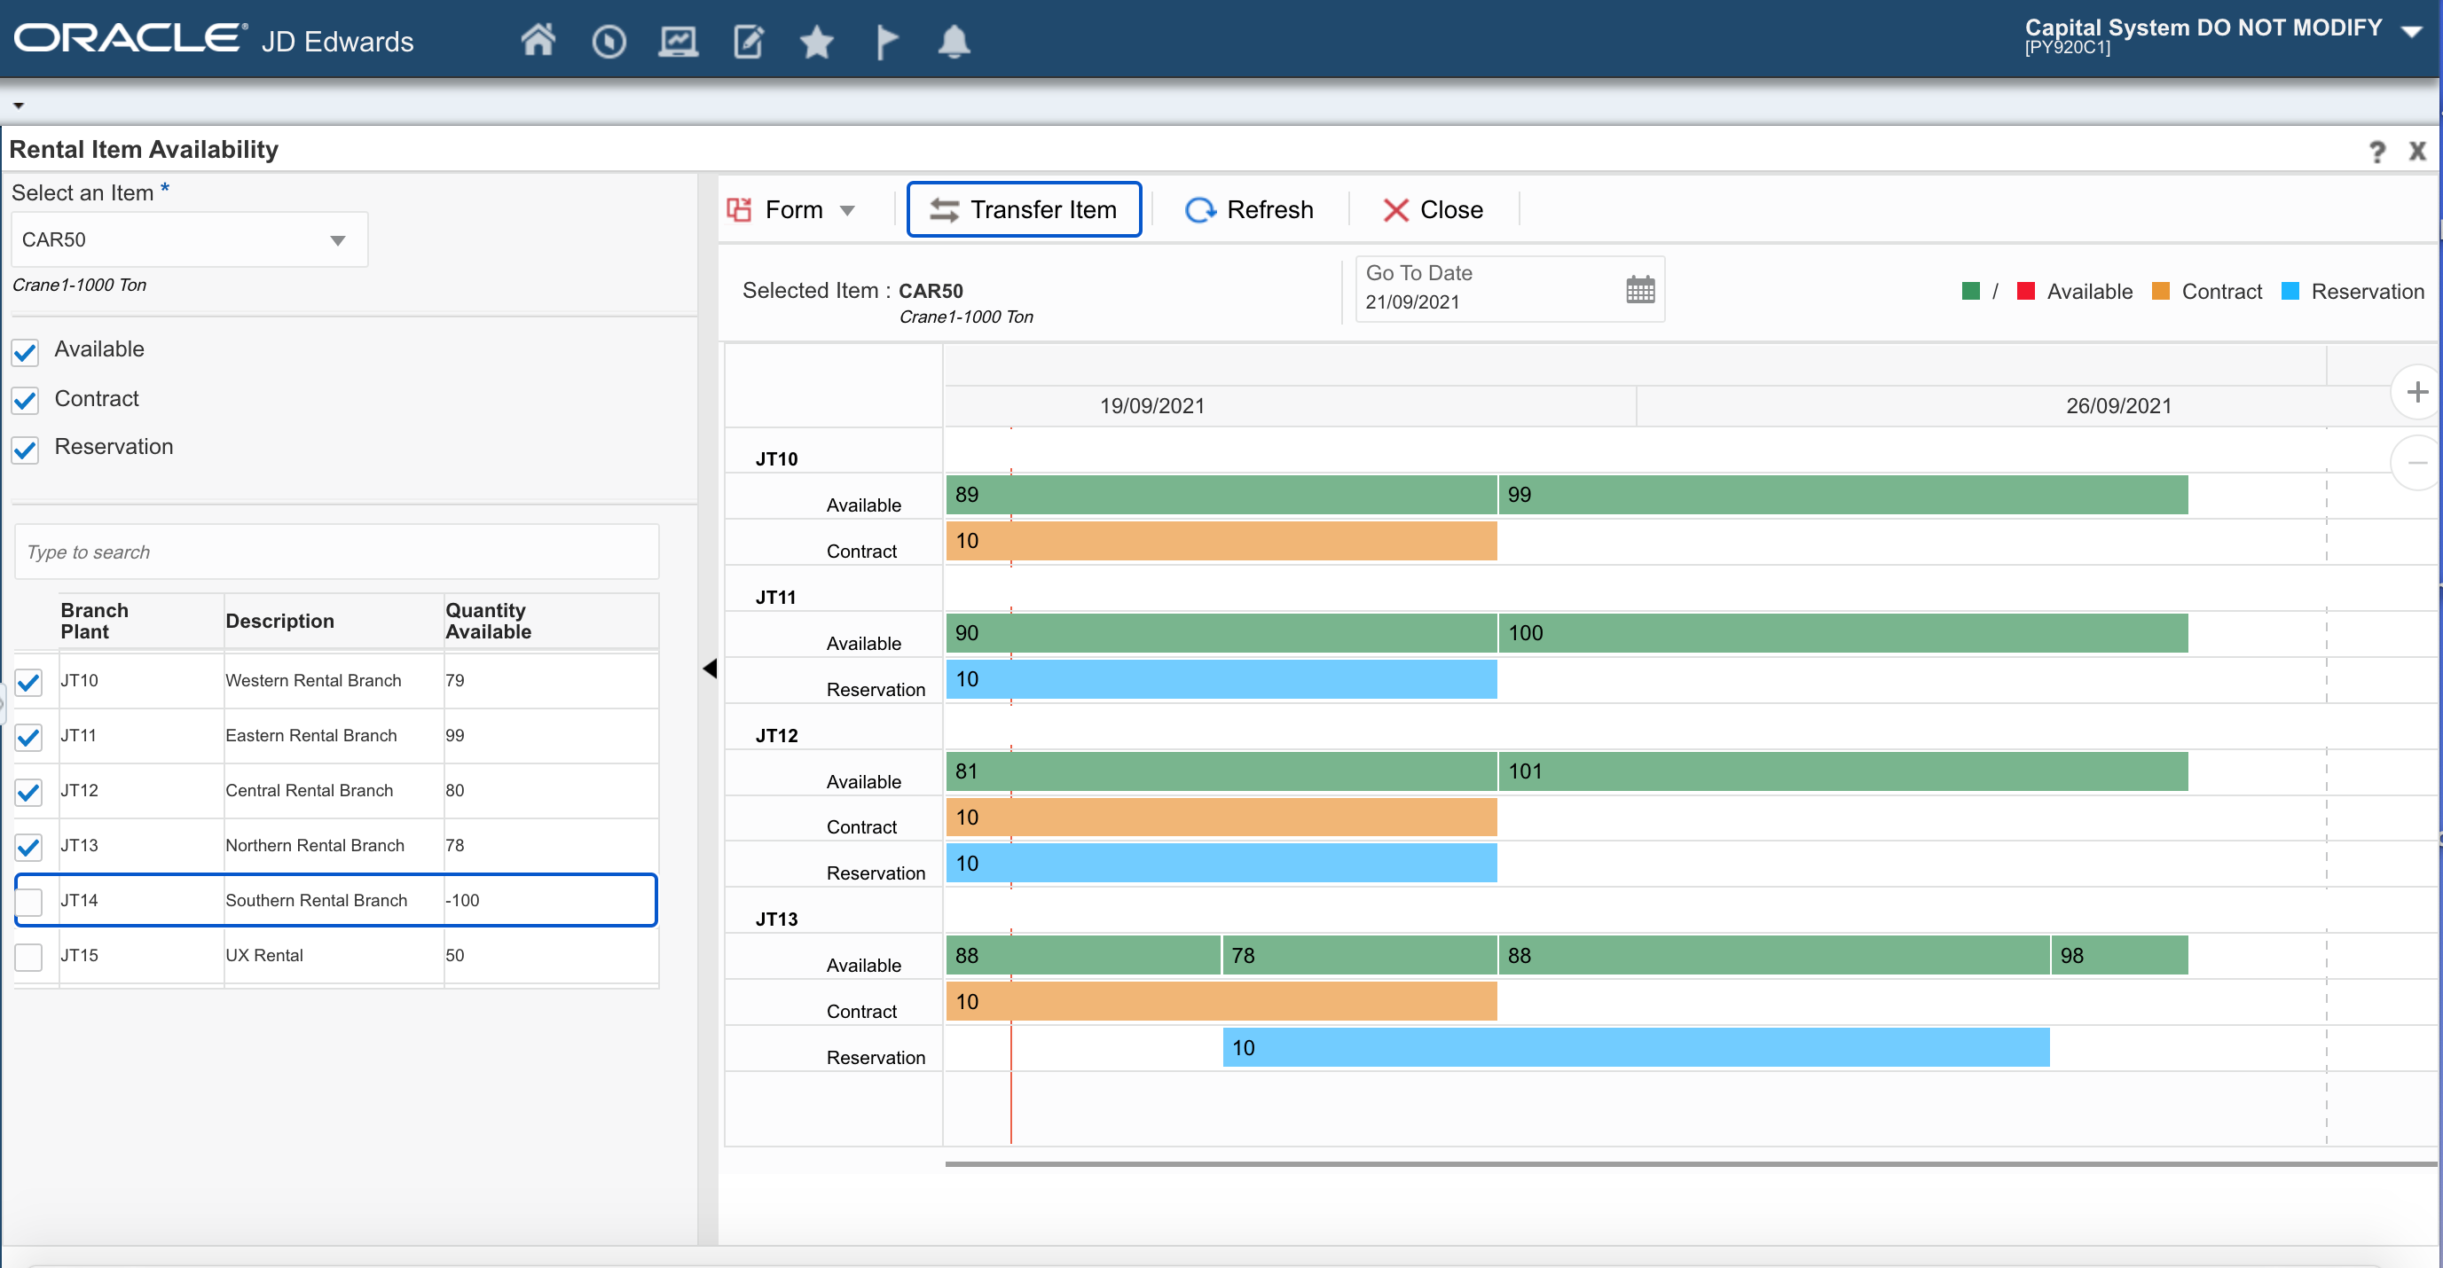Uncheck the Contract filter checkbox
The image size is (2443, 1268).
26,400
